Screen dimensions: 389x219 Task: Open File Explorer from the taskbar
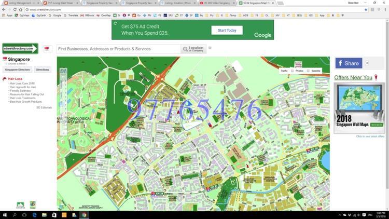(x=44, y=215)
